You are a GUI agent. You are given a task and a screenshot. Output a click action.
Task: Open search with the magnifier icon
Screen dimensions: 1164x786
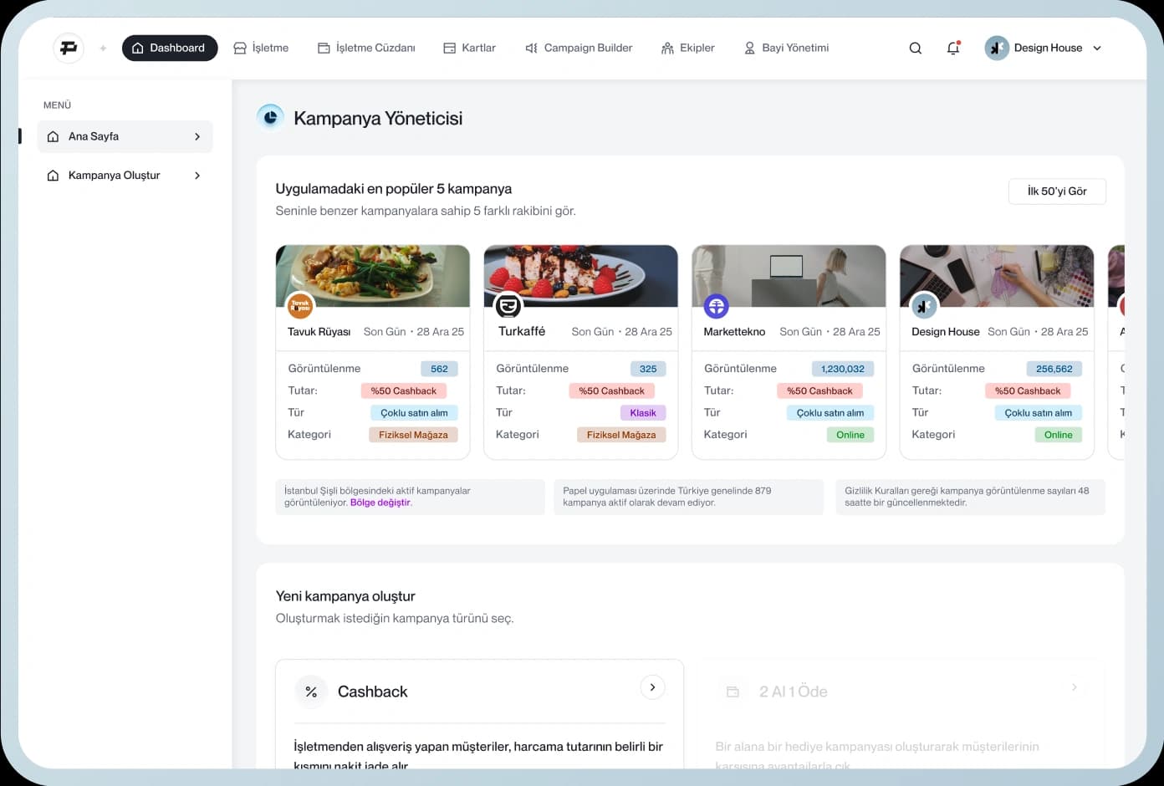916,48
